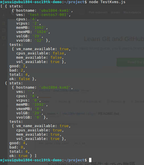144x165 pixels.
Task: Click the window panel icon in the sidebar
Action: click(4, 38)
